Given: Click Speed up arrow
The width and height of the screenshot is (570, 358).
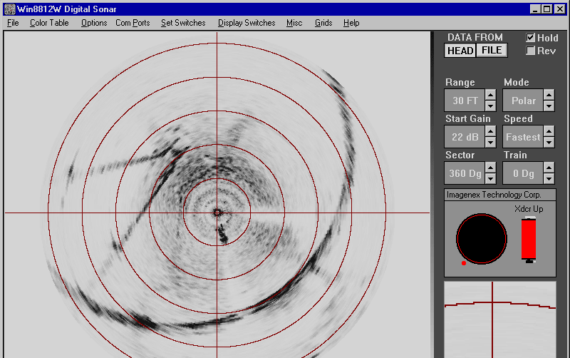Looking at the screenshot, I should (x=549, y=131).
